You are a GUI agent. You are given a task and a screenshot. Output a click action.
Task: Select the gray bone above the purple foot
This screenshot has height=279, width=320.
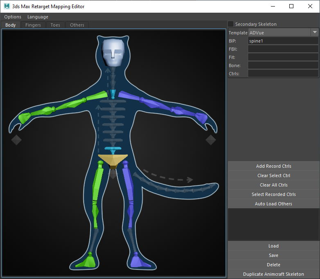pos(132,241)
